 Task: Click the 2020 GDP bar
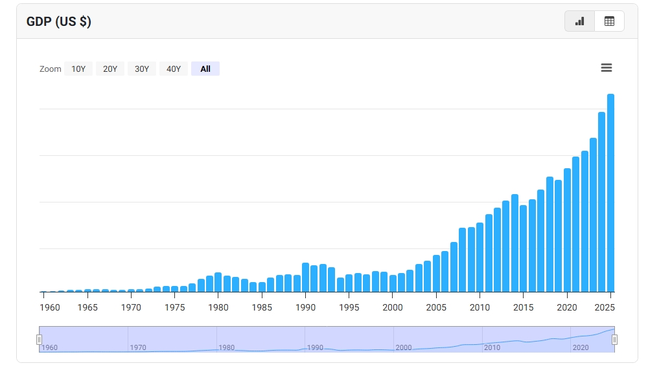[x=567, y=230]
